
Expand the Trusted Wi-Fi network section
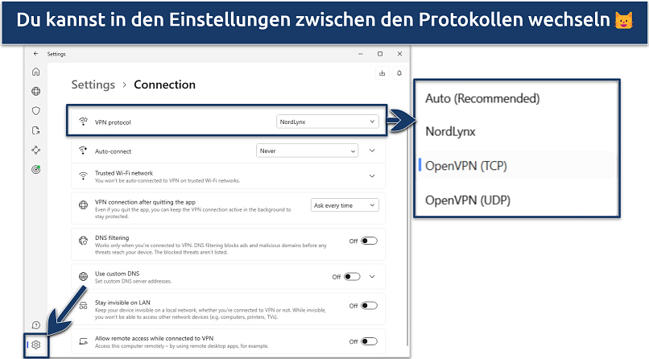click(x=372, y=176)
